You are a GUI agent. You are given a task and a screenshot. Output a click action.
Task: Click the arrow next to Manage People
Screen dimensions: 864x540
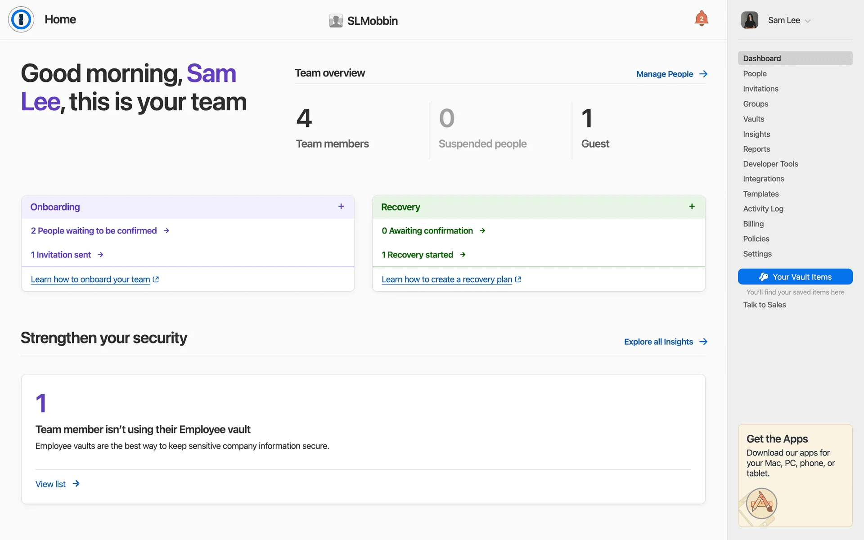point(703,74)
